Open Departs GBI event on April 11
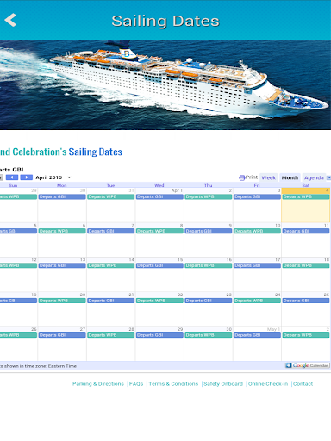Screen dimensions: 331x441 pos(306,231)
